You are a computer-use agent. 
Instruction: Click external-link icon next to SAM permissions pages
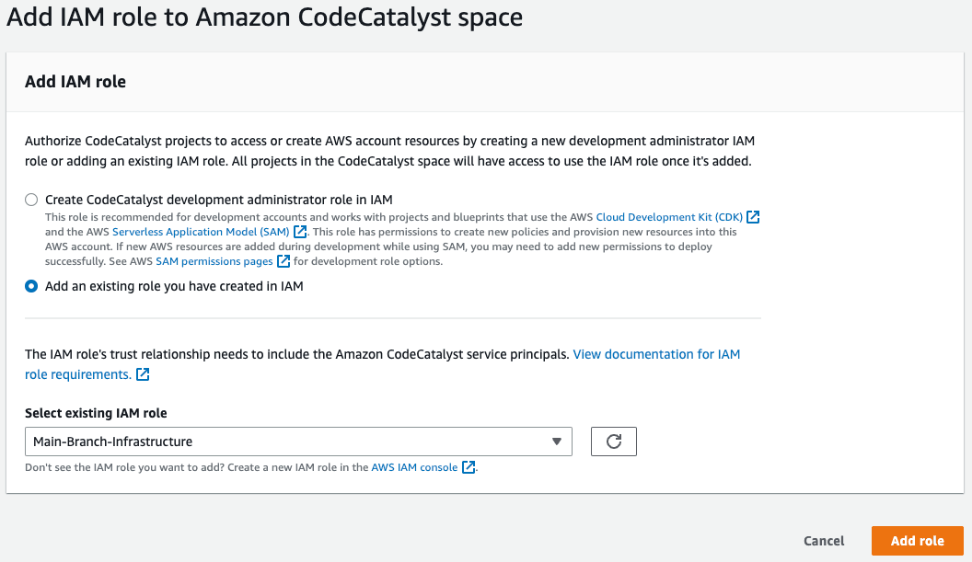coord(283,261)
